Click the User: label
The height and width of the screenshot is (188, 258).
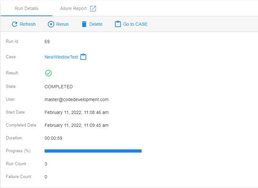click(x=11, y=99)
